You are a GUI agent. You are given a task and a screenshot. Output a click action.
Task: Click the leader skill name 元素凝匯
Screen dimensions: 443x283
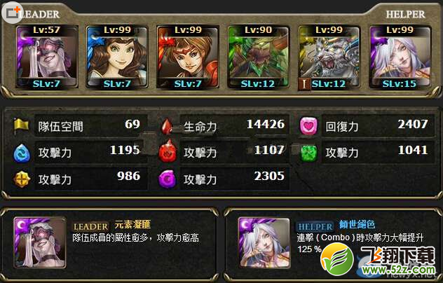[132, 225]
